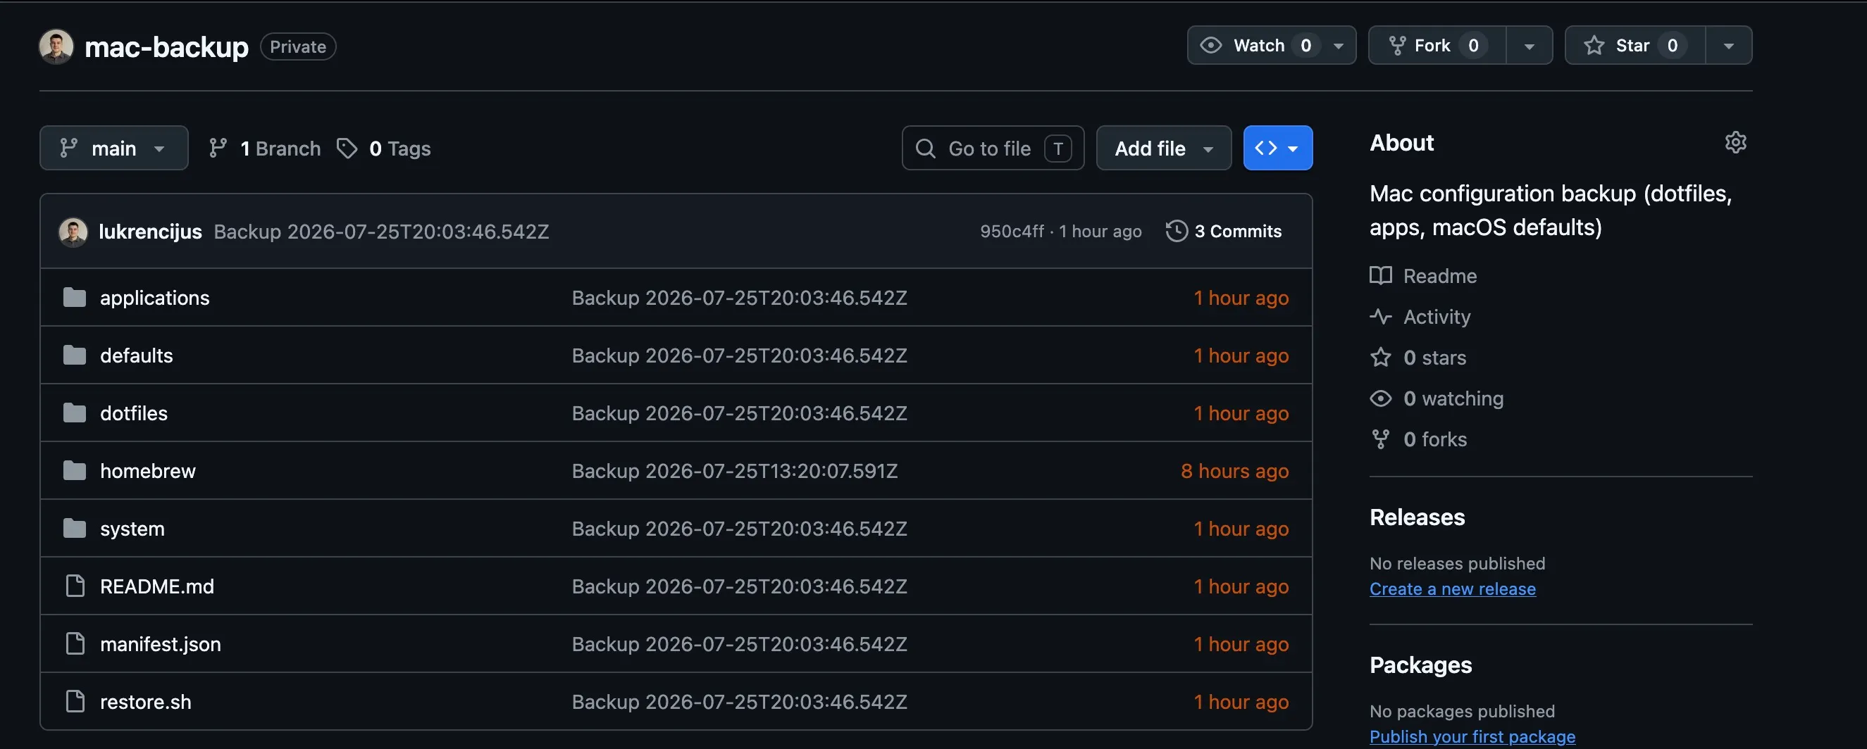Viewport: 1867px width, 749px height.
Task: Open the commit message on the restore.sh row
Action: click(739, 702)
